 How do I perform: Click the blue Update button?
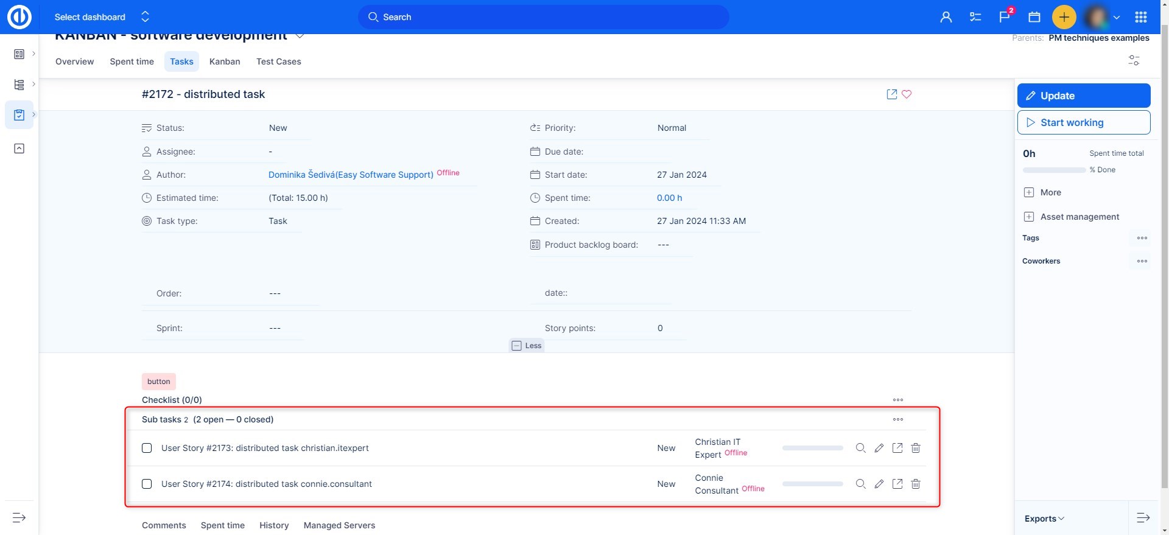(x=1083, y=96)
